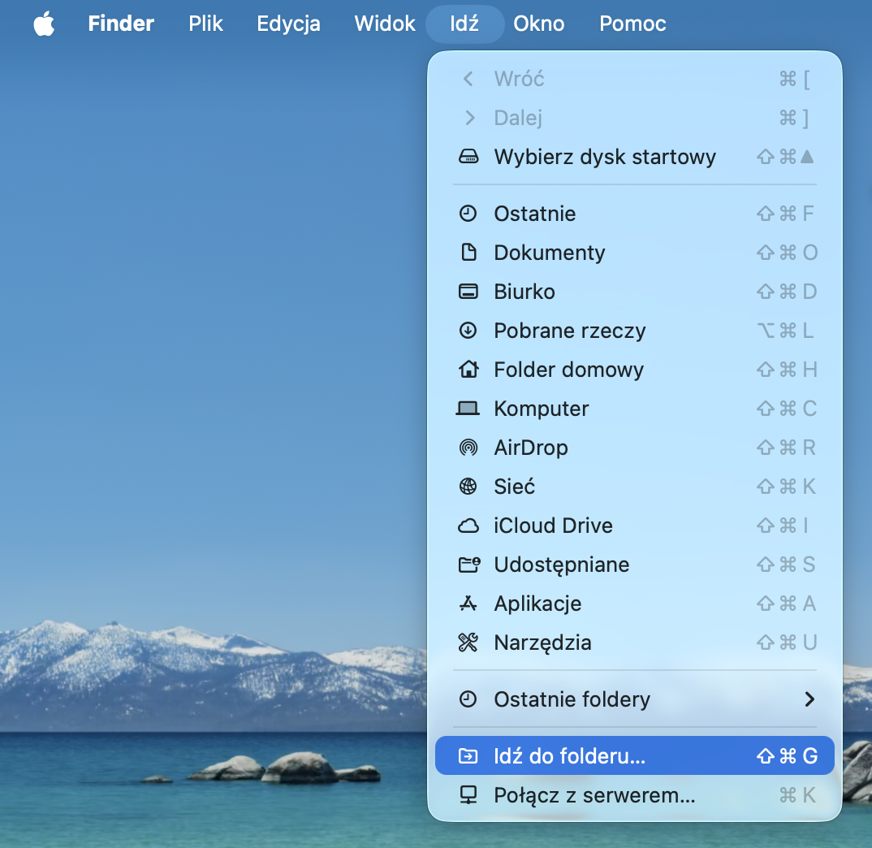Click the cloud icon for iCloud Drive
This screenshot has height=848, width=872.
click(x=468, y=526)
